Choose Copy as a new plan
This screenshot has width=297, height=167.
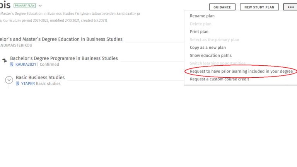[x=208, y=48]
